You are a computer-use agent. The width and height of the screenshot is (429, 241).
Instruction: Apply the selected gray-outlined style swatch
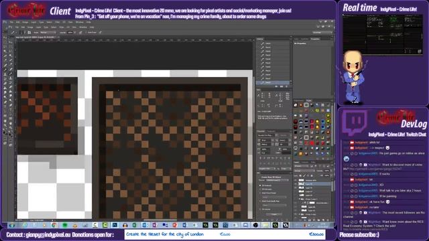coord(306,105)
